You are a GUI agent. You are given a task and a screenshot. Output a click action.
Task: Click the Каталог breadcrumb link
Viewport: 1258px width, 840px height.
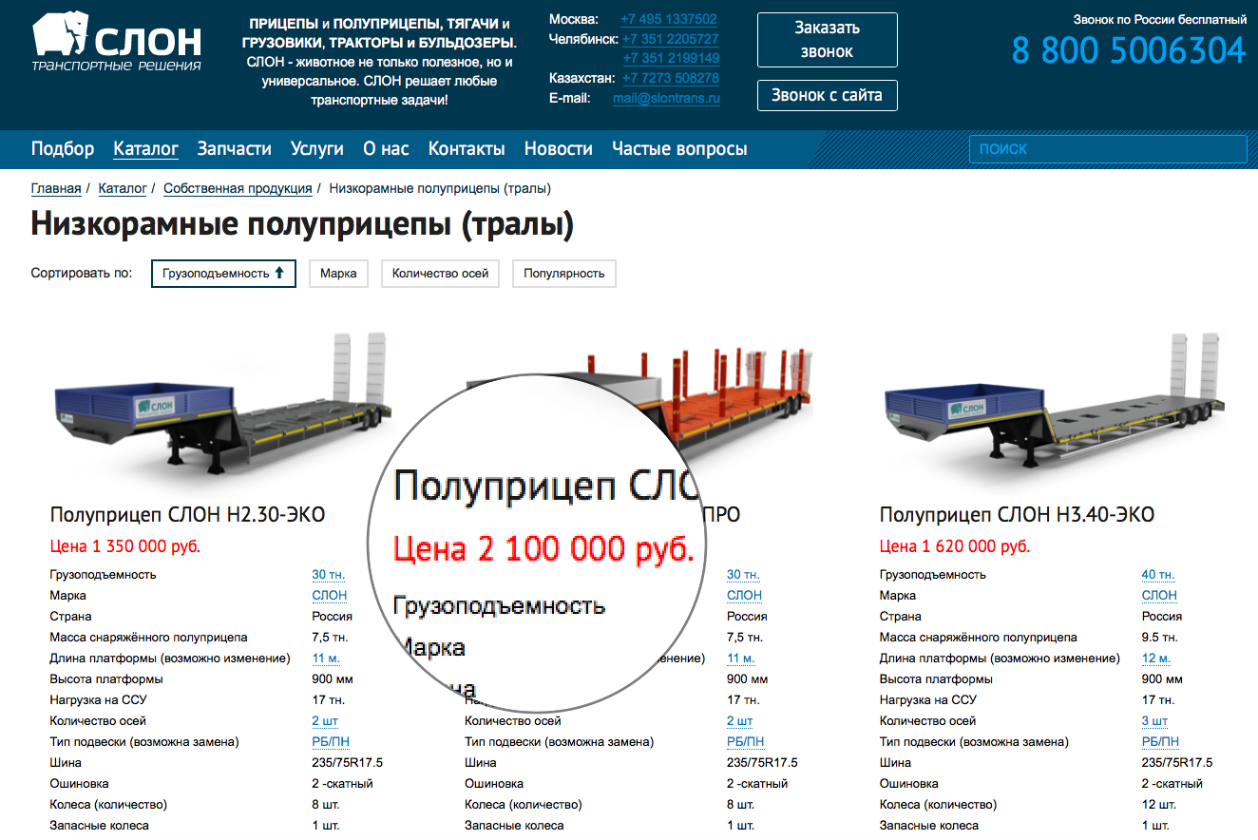(123, 188)
